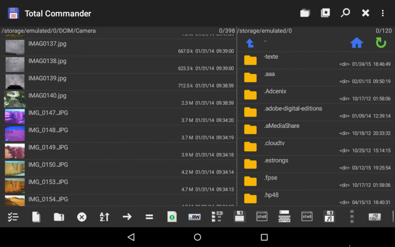
Task: Show file properties with the info icon
Action: click(172, 217)
